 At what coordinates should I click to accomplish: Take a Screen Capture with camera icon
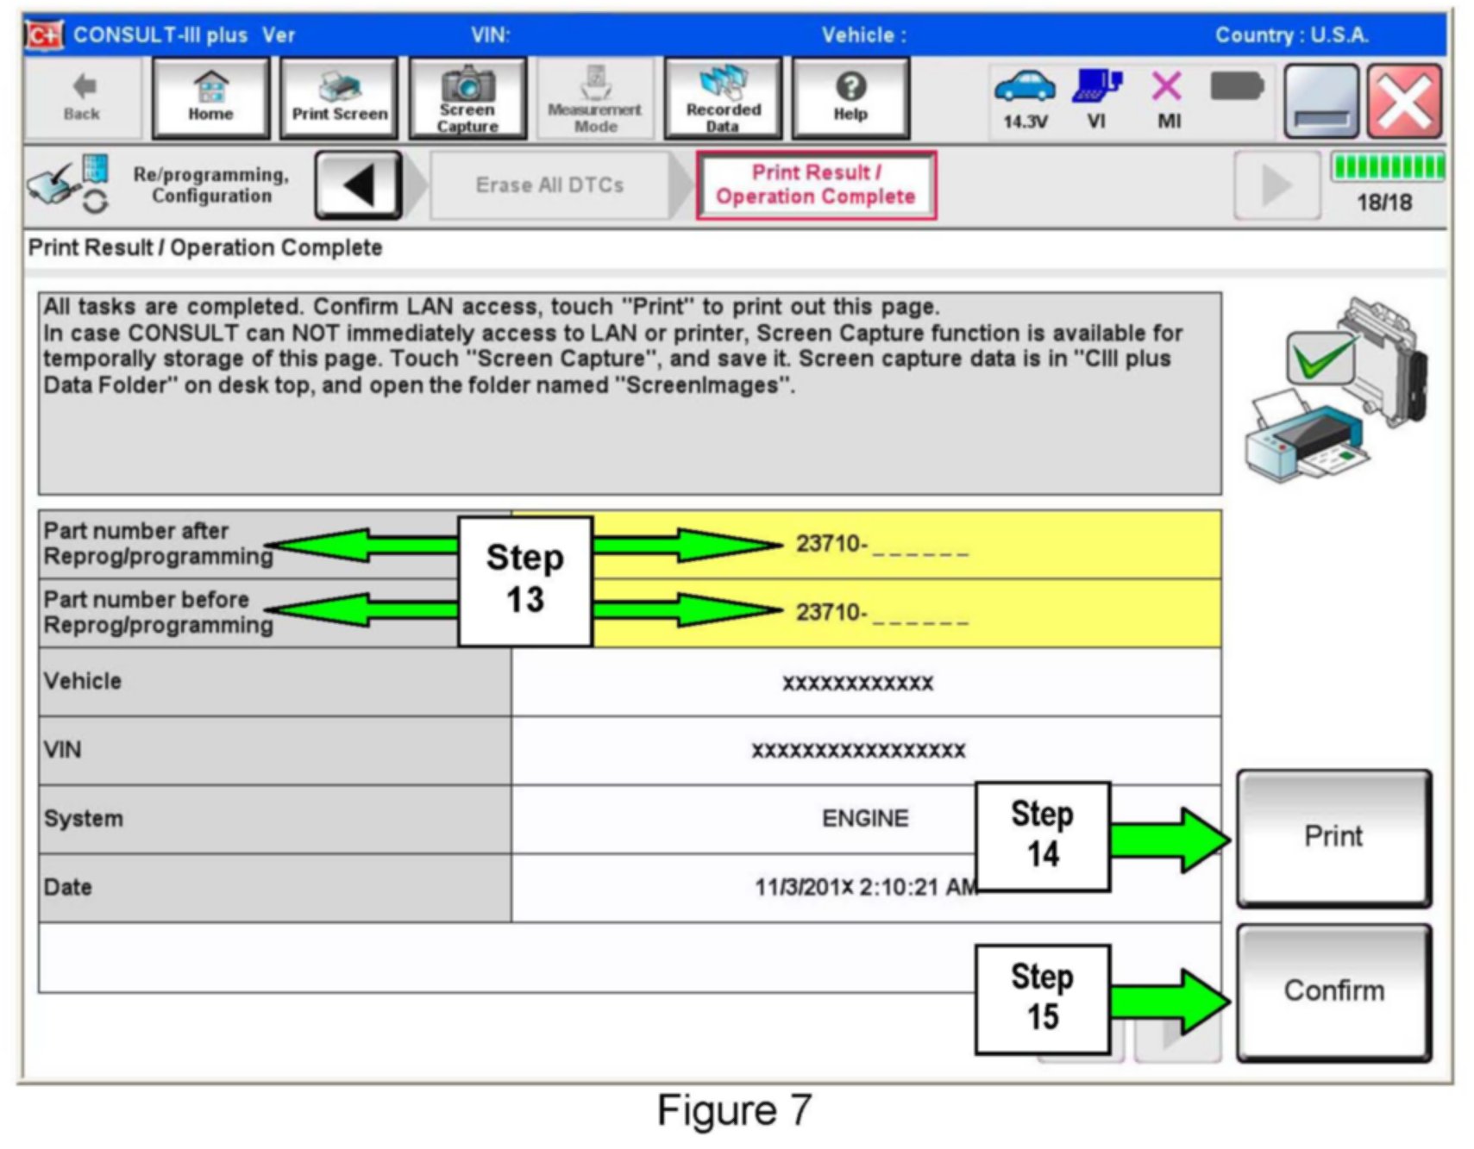[x=467, y=98]
